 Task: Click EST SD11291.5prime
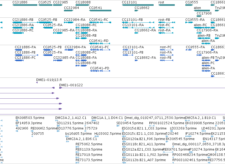[58, 126]
